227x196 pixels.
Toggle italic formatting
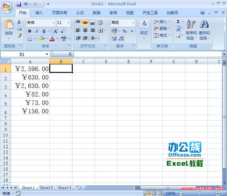[x=37, y=31]
